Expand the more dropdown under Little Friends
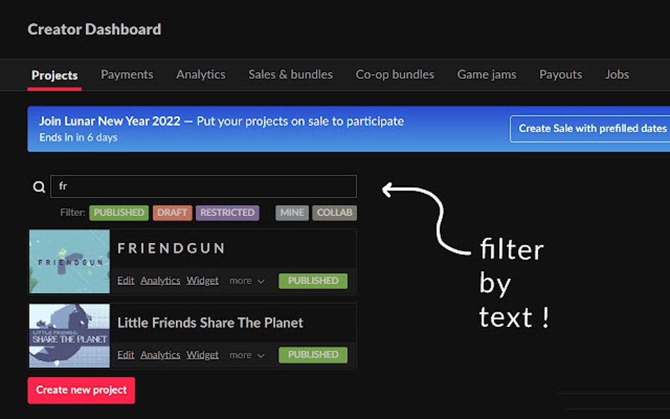 click(x=246, y=355)
